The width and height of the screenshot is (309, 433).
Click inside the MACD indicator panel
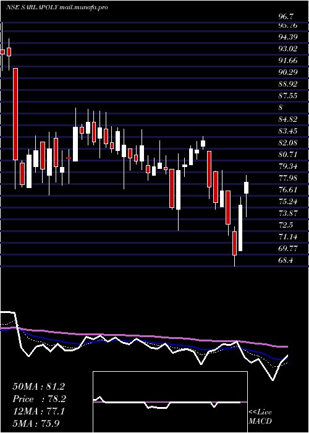point(170,402)
